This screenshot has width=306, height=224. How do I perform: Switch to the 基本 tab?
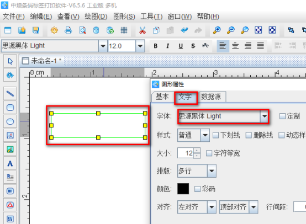162,97
